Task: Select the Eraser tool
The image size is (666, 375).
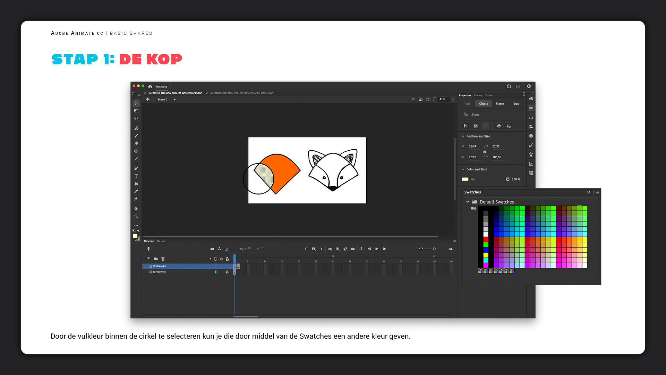Action: (x=136, y=143)
